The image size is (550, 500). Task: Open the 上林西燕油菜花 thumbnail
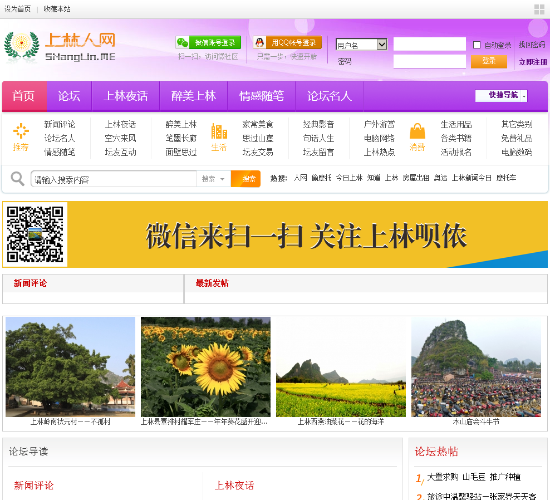tap(341, 367)
